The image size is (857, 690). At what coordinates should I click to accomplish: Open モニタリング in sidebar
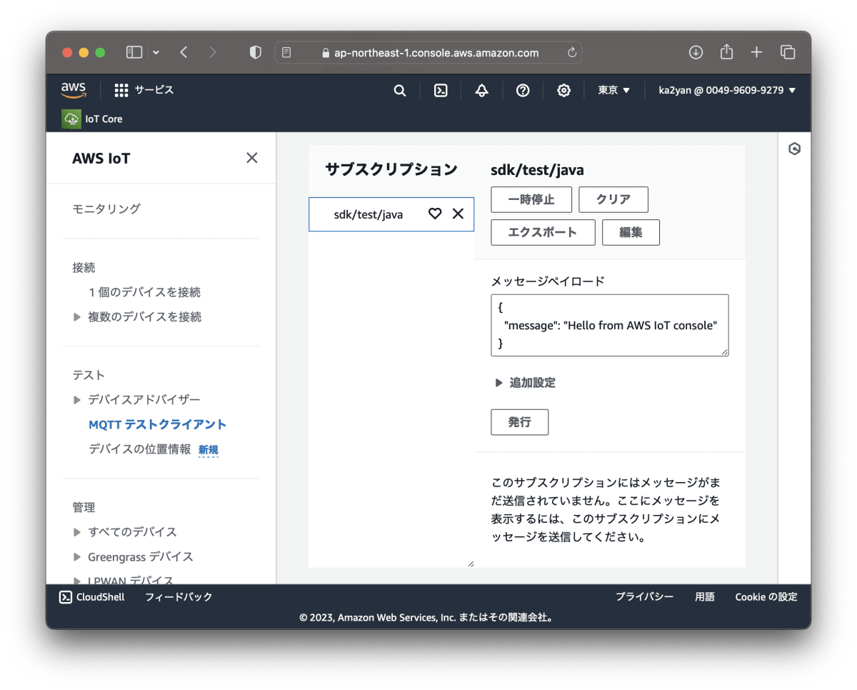pyautogui.click(x=106, y=209)
